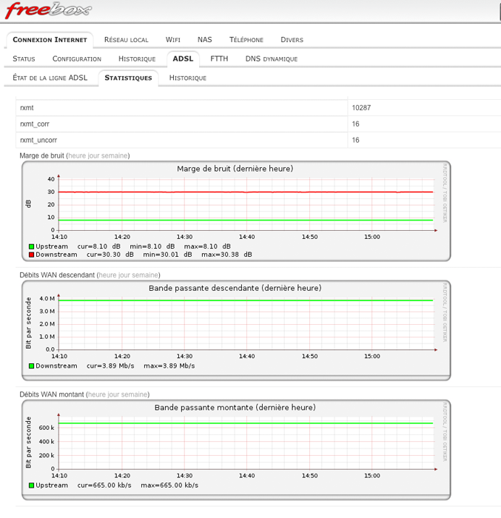The height and width of the screenshot is (518, 501).
Task: Click red Downstream swatch in noise margin legend
Action: [31, 255]
